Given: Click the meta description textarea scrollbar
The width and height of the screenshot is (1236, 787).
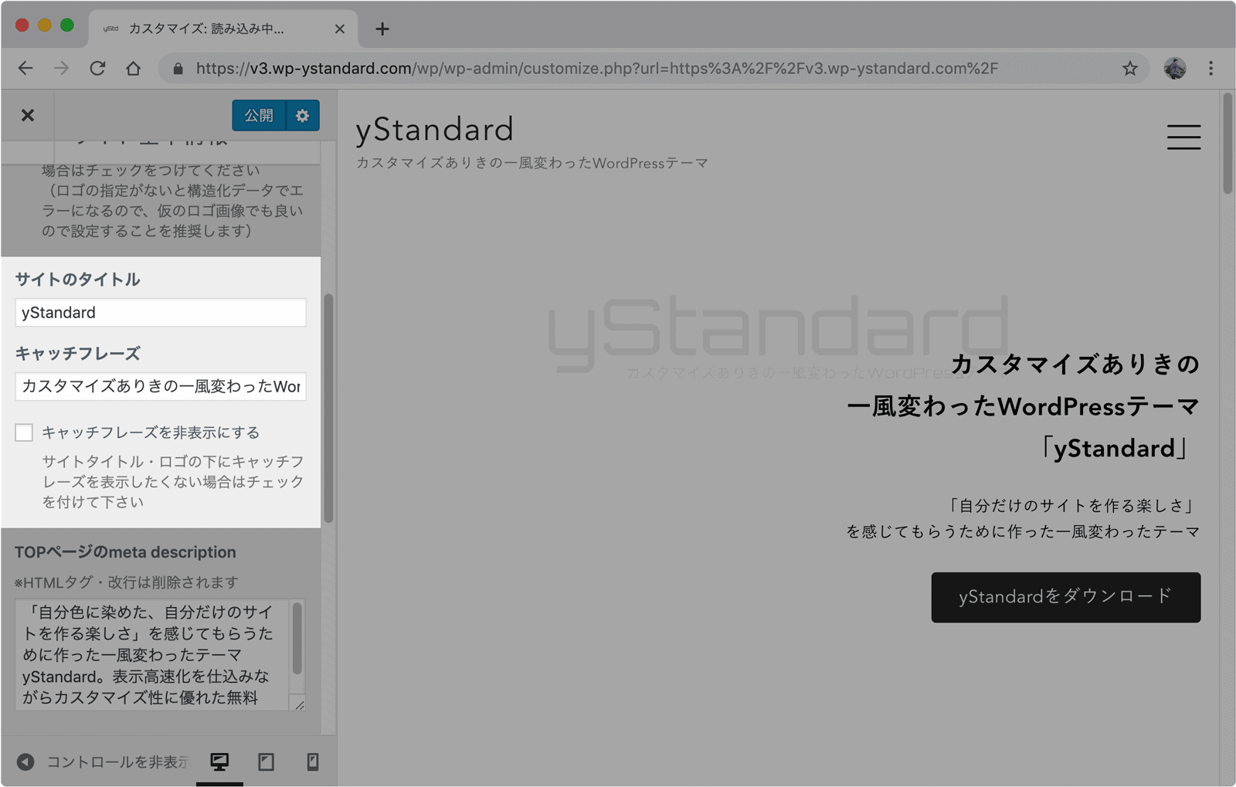Looking at the screenshot, I should (x=297, y=638).
